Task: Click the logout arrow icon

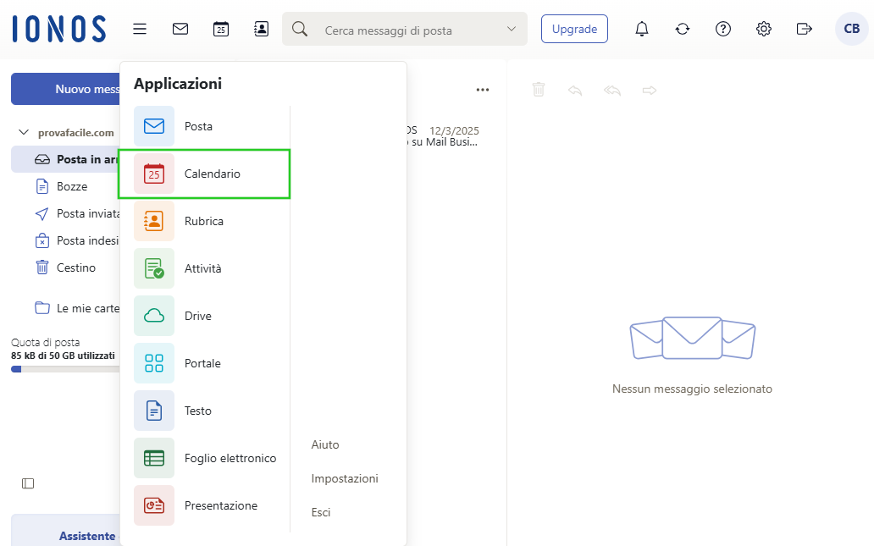Action: (805, 29)
